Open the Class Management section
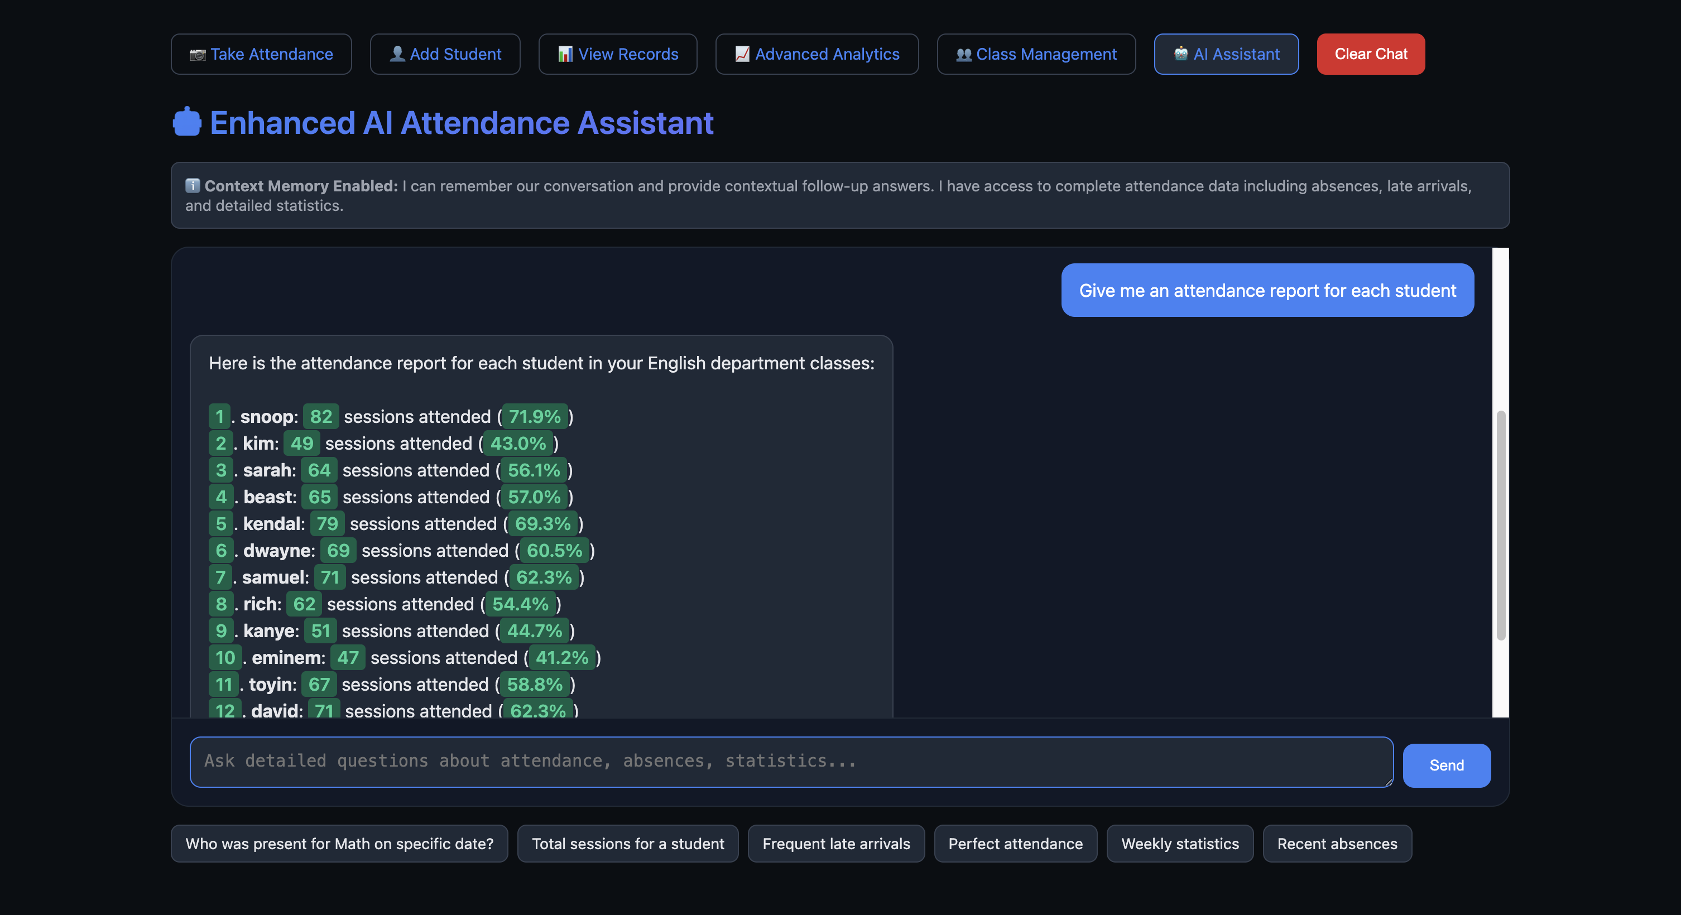Screen dimensions: 1681x915 pos(1036,54)
